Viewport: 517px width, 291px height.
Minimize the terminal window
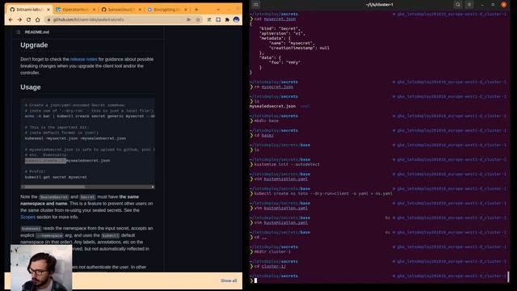coord(482,5)
